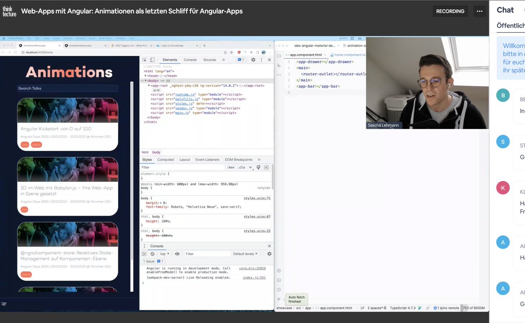Toggle the :hov element state panel
Screen dimensions: 525x323
pos(231,167)
